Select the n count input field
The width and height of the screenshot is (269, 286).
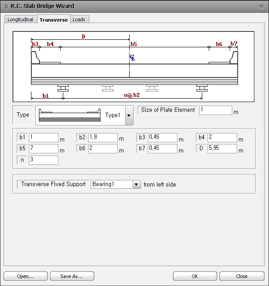coord(43,160)
